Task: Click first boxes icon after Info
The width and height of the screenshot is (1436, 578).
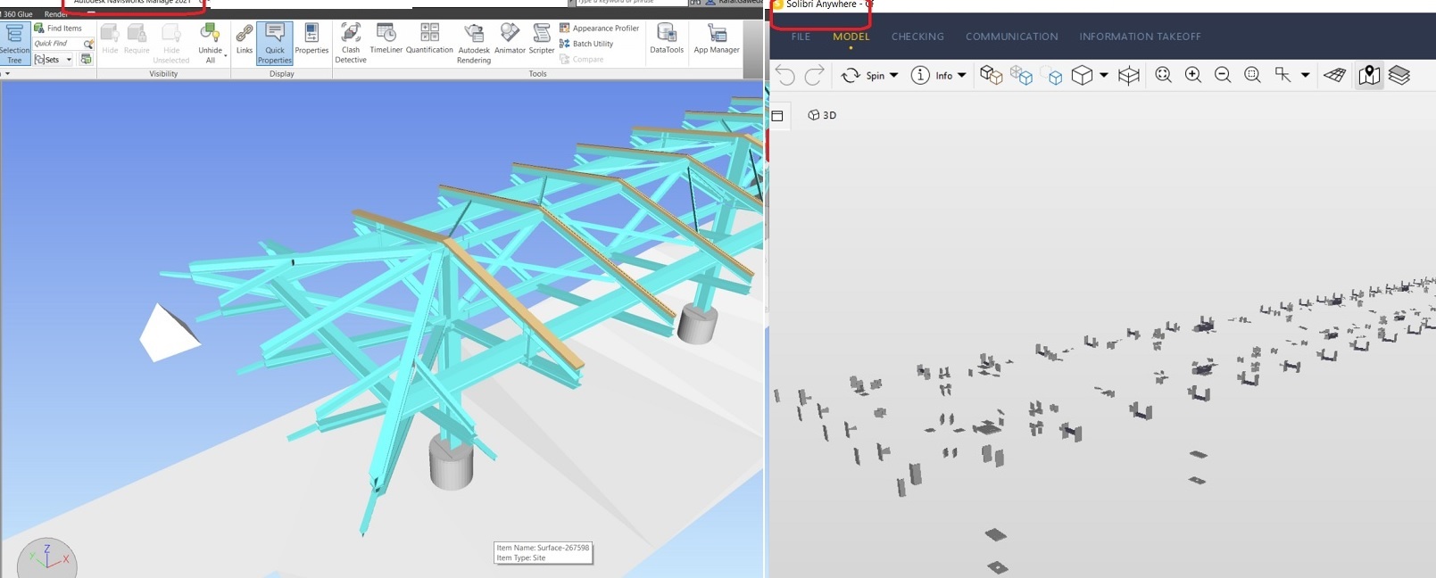Action: click(x=991, y=75)
